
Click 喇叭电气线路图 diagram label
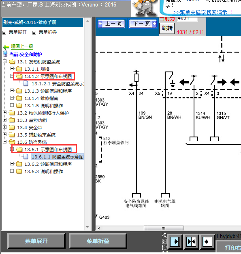165,204
